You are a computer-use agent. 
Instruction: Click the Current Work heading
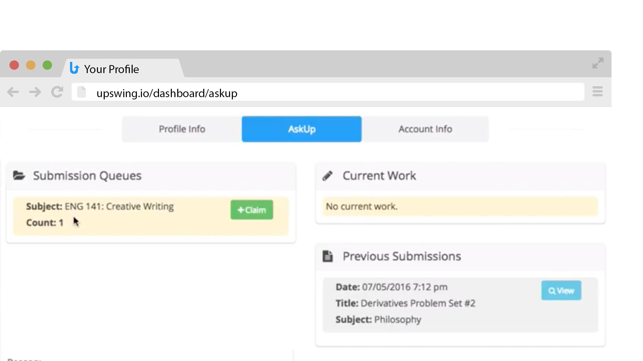pyautogui.click(x=379, y=176)
